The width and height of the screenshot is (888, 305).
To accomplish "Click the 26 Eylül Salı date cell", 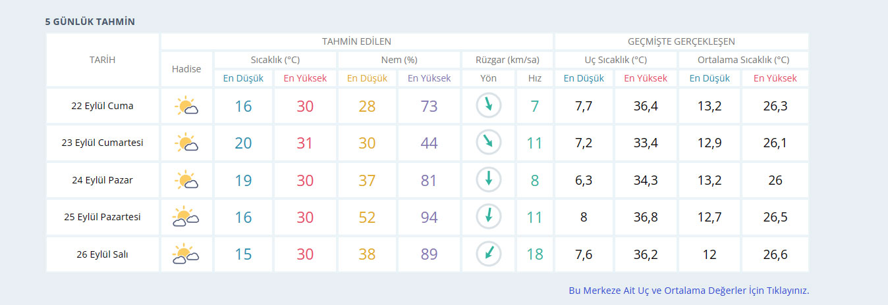I will tap(102, 254).
